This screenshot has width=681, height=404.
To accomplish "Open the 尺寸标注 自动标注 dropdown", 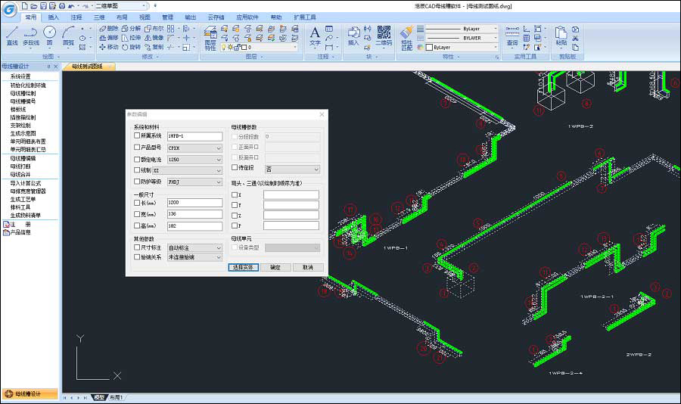I will (x=219, y=247).
